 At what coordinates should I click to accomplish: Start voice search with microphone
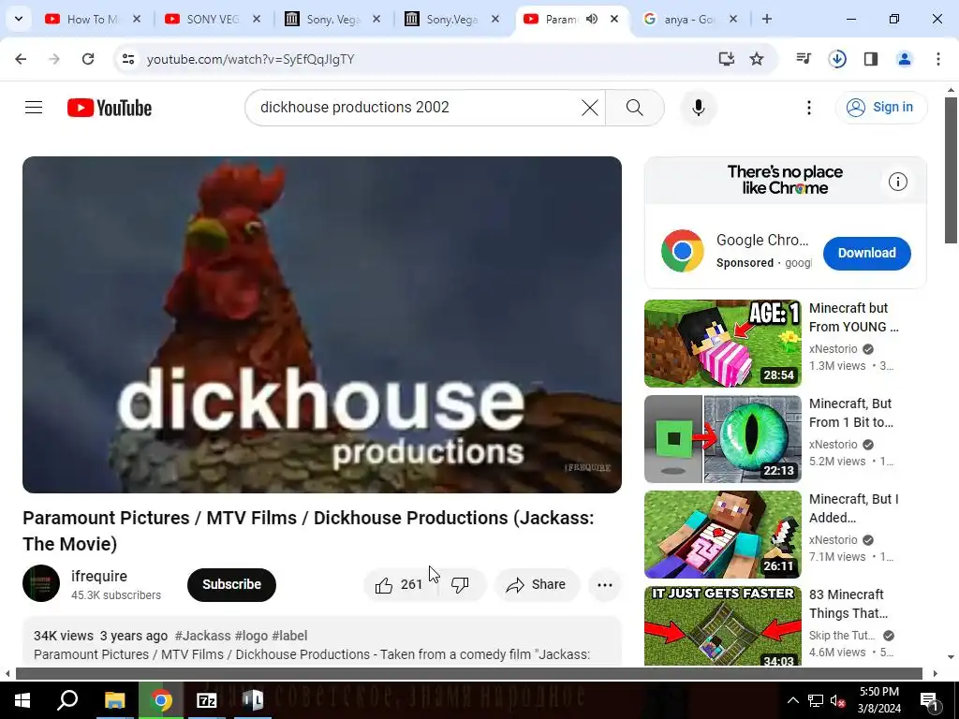tap(699, 108)
